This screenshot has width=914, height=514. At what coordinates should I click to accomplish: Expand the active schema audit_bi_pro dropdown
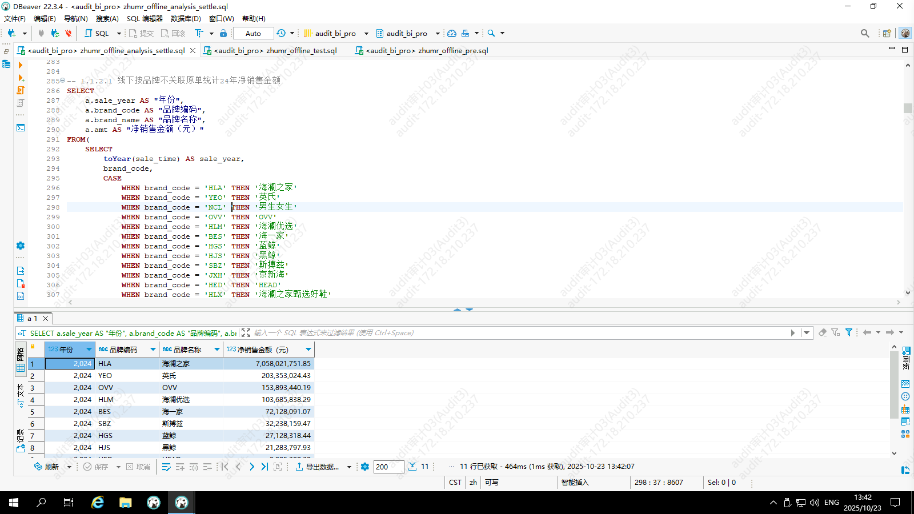click(x=438, y=33)
